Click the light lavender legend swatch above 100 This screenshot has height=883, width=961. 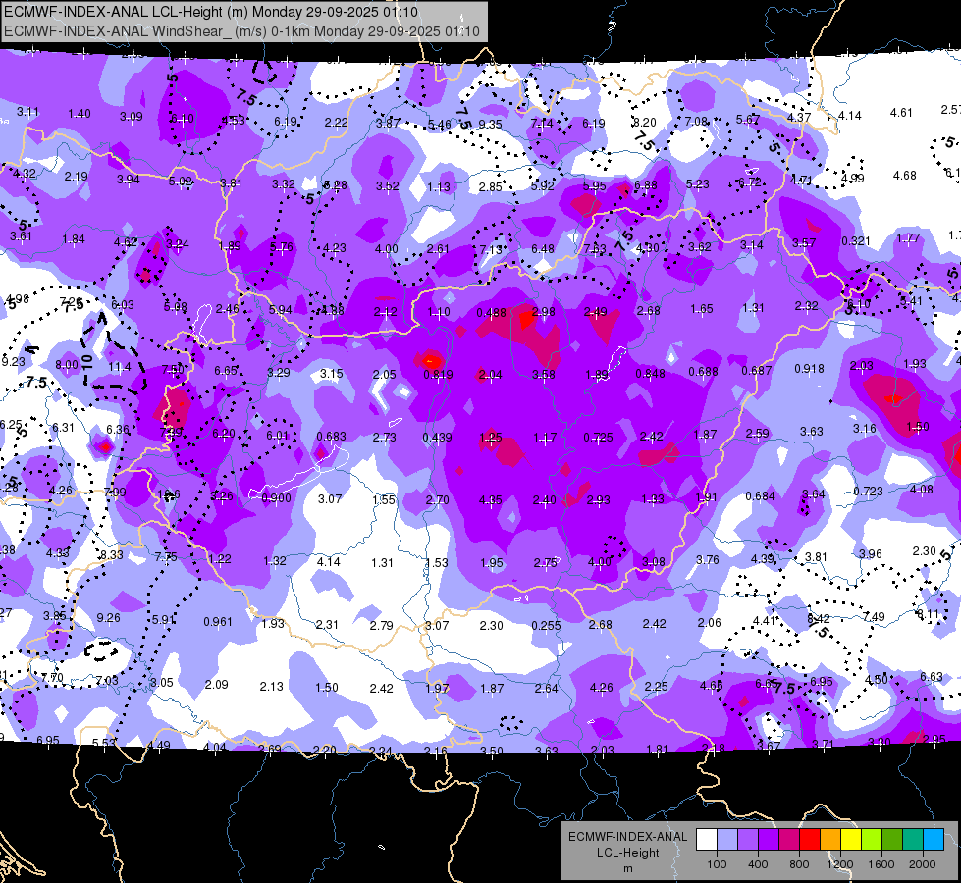tap(726, 840)
